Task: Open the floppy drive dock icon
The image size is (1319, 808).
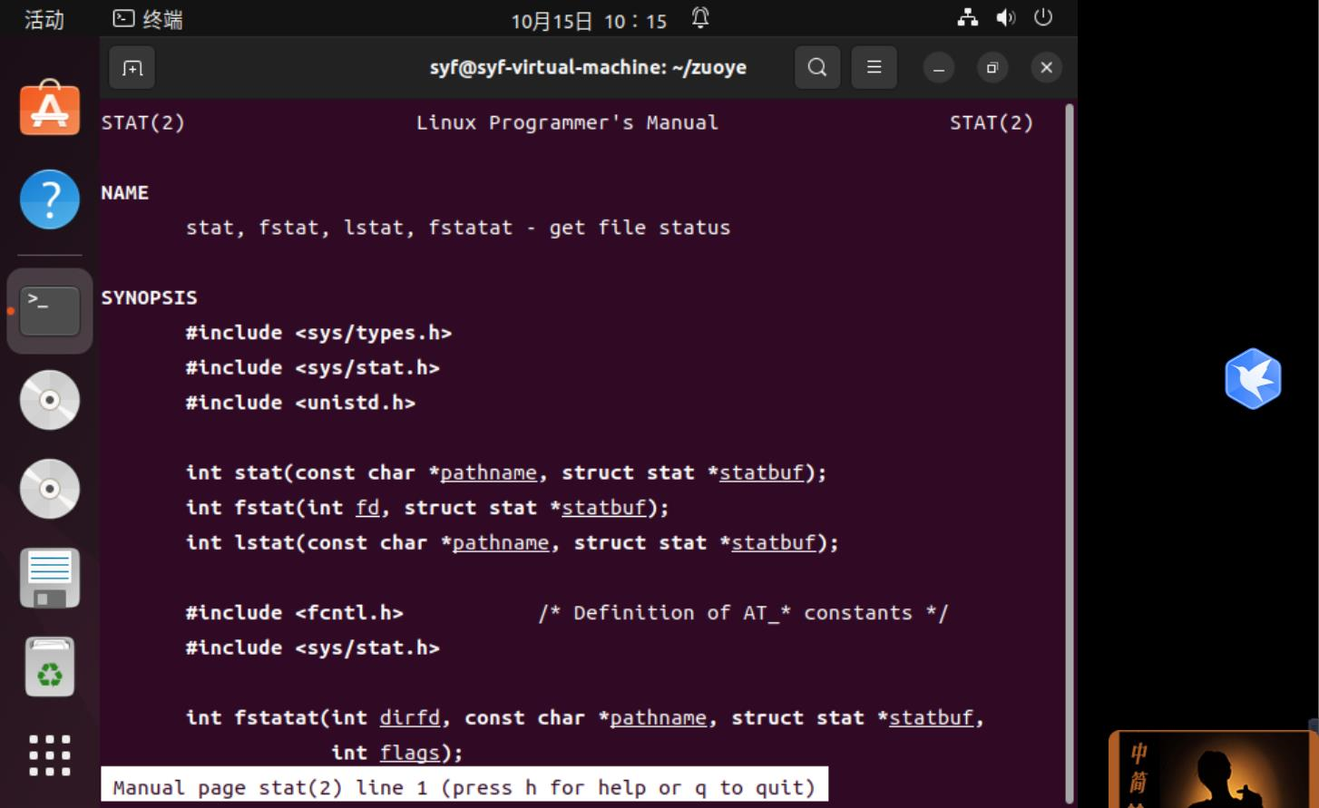Action: (x=50, y=578)
